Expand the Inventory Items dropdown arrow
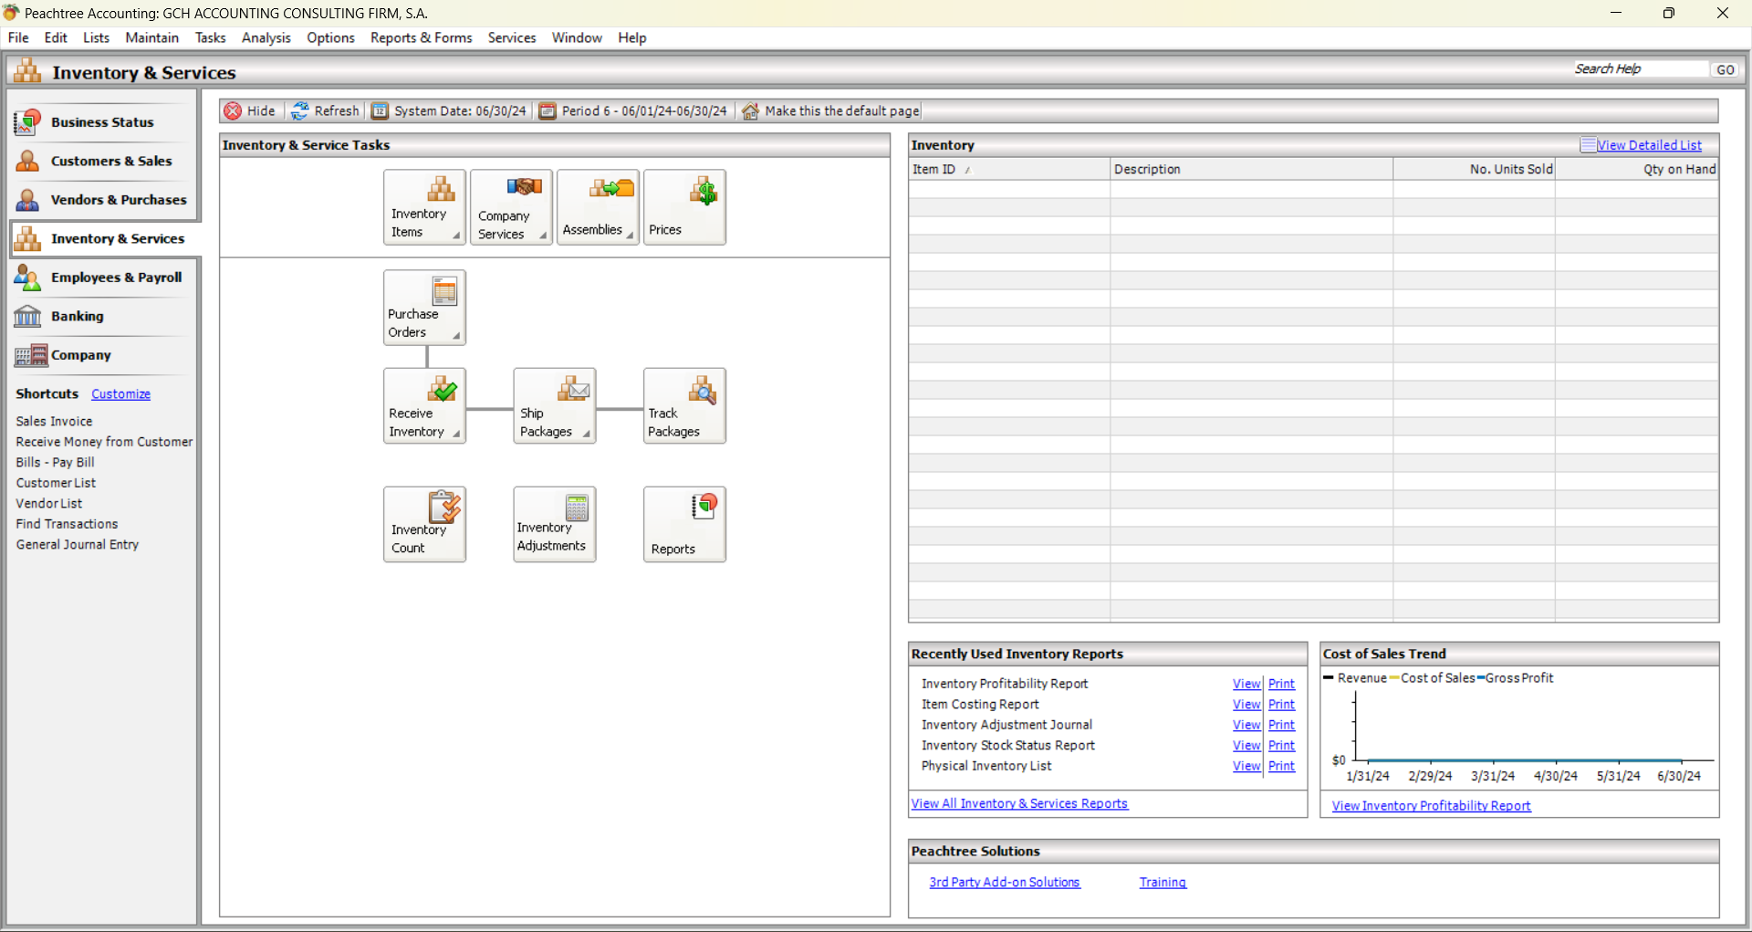 click(456, 236)
